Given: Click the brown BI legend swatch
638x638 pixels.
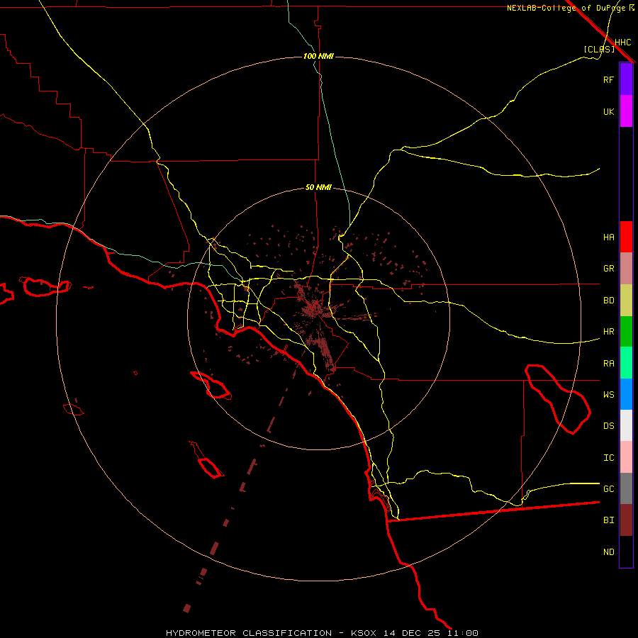Looking at the screenshot, I should click(626, 520).
